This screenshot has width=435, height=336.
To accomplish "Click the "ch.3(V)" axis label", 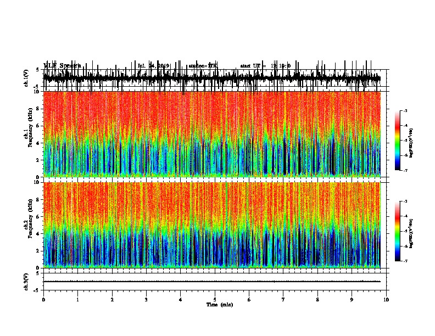I will point(26,282).
